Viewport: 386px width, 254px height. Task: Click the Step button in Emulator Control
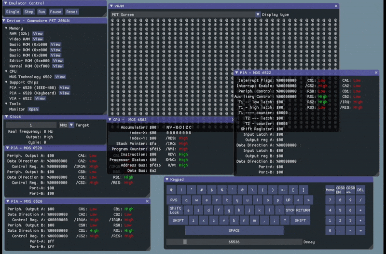point(29,12)
